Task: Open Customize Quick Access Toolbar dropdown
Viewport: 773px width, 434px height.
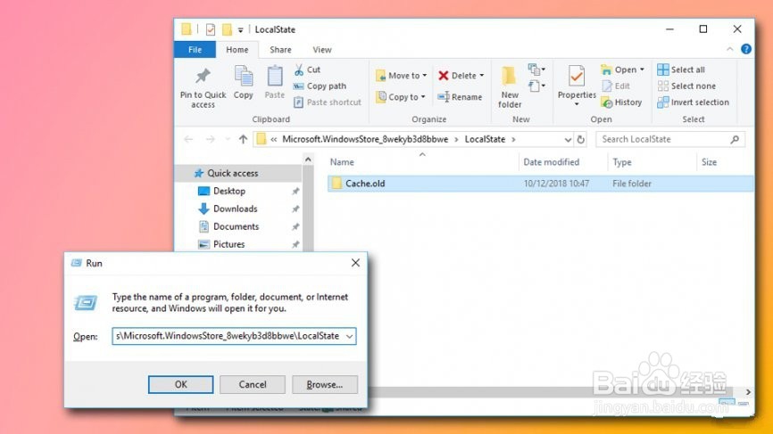Action: click(241, 30)
